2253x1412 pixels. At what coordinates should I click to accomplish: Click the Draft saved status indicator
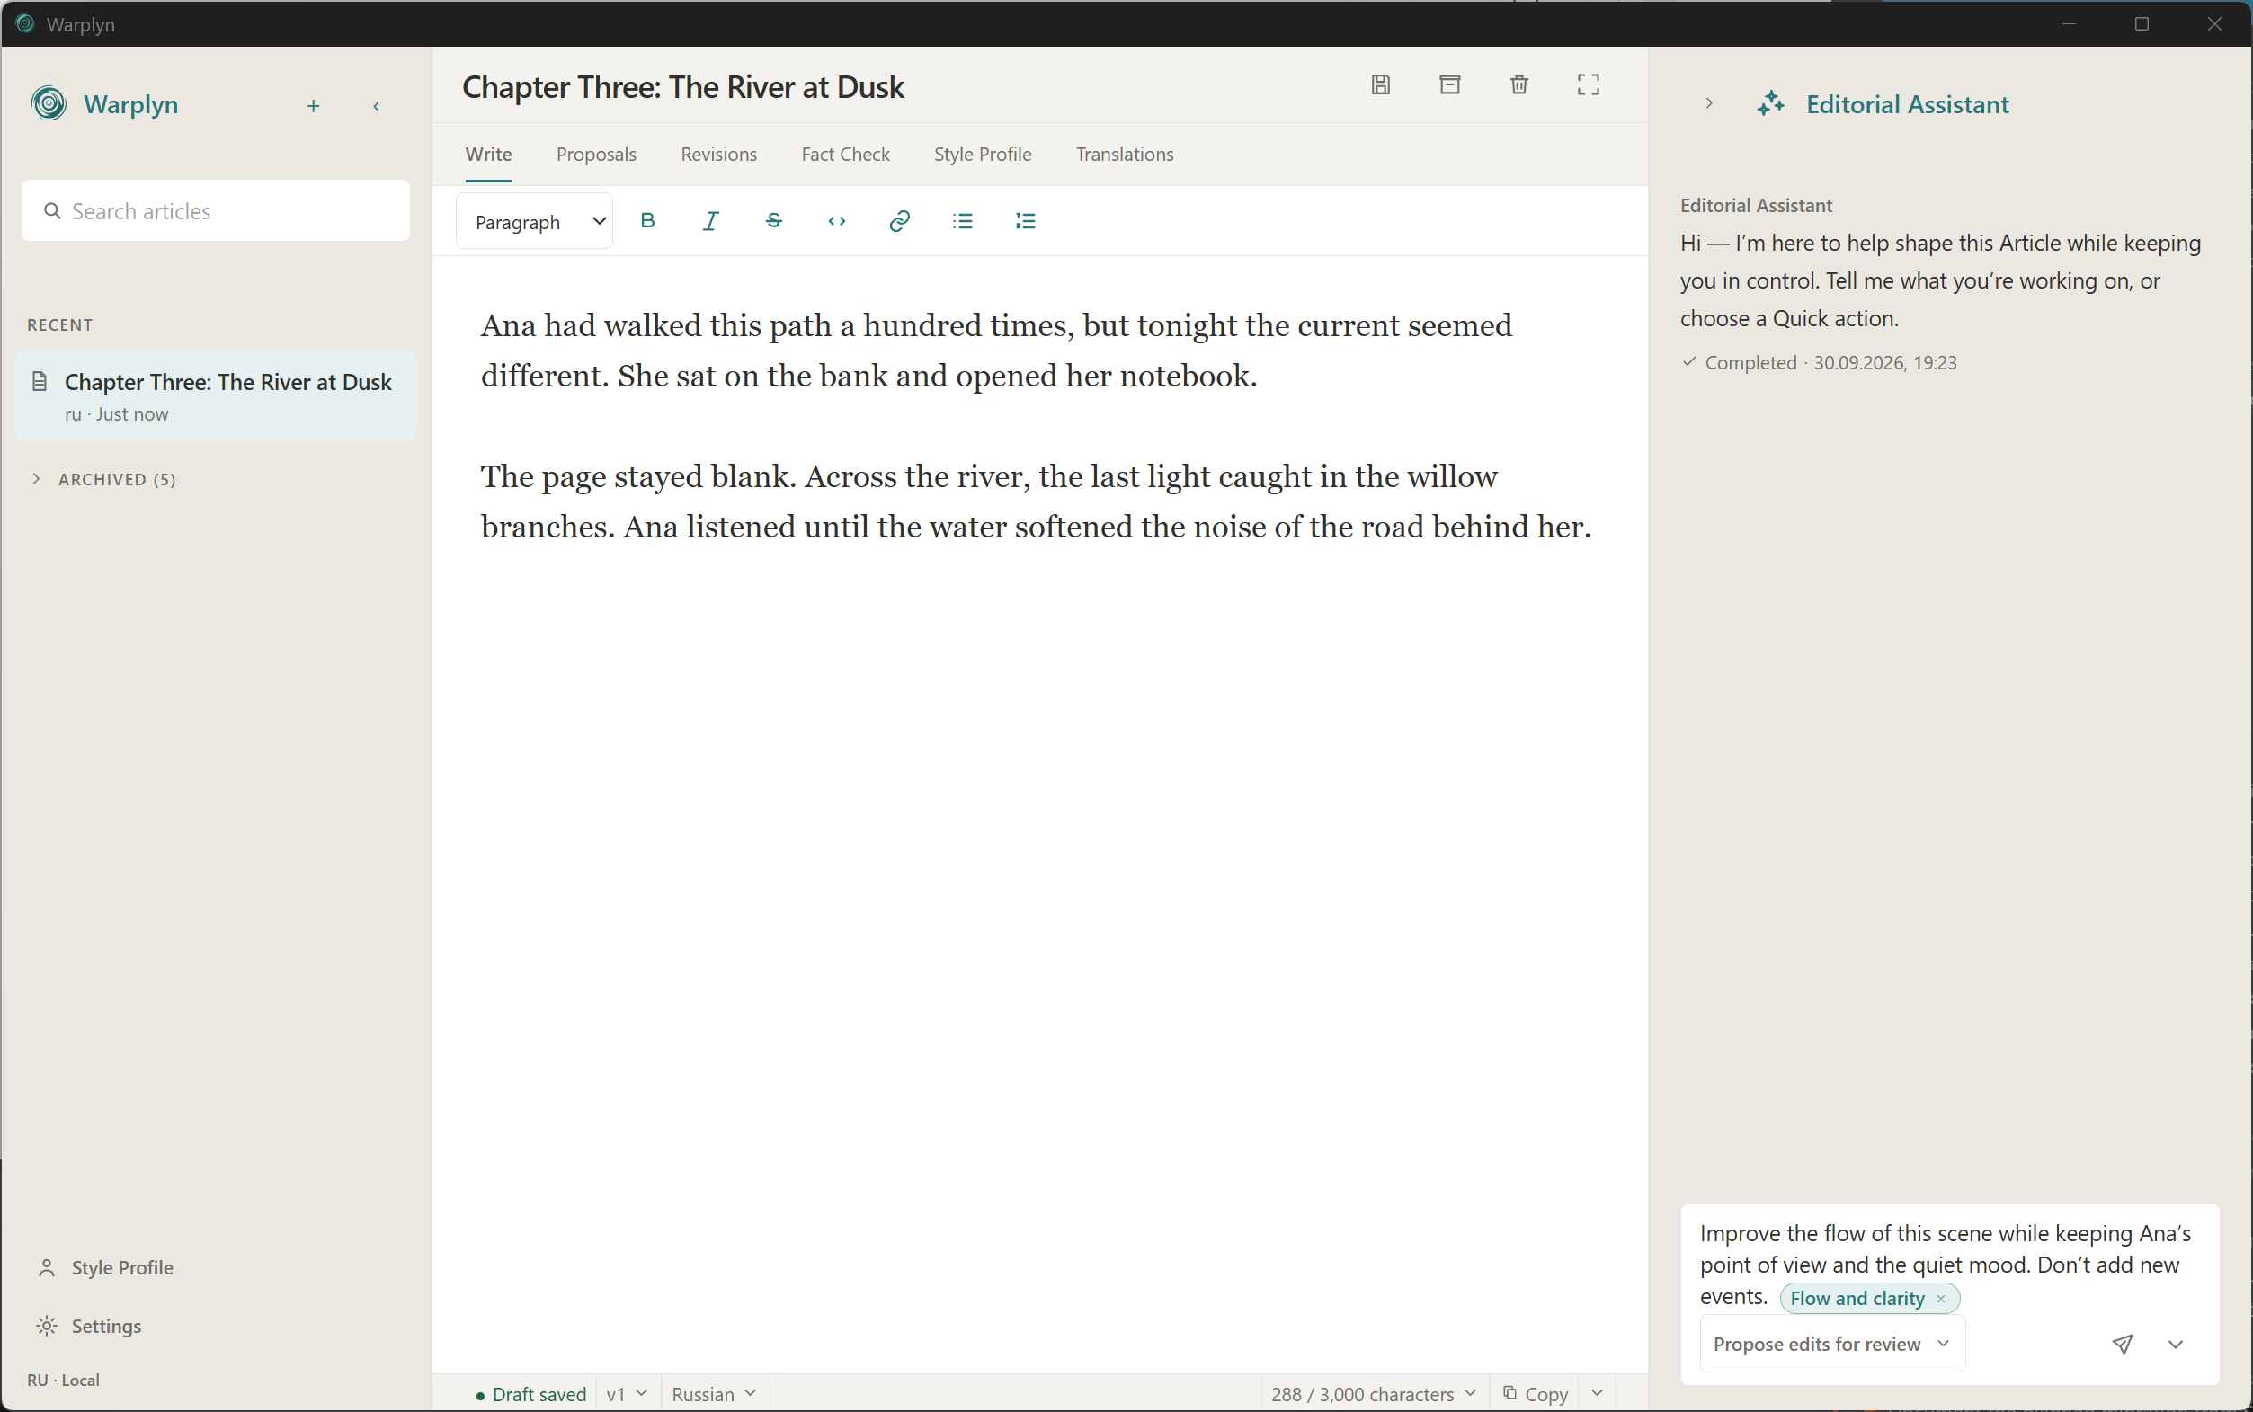coord(530,1393)
